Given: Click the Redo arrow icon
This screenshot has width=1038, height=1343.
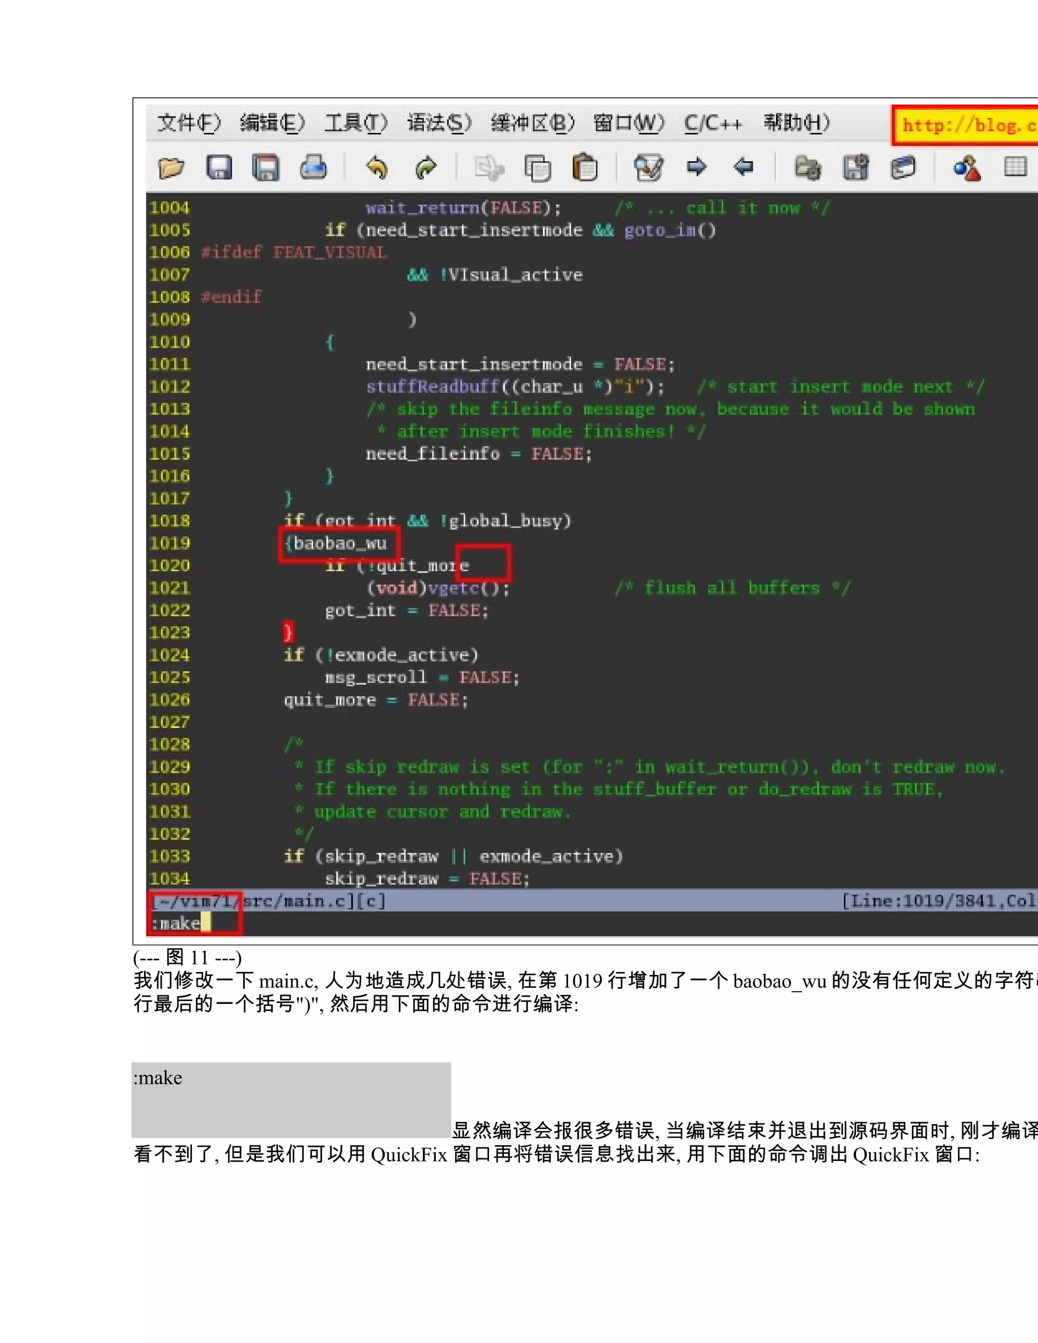Looking at the screenshot, I should click(x=426, y=167).
